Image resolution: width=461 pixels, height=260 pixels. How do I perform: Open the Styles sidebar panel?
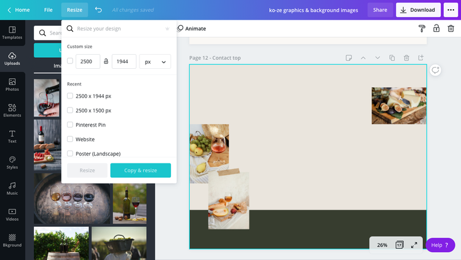(12, 162)
